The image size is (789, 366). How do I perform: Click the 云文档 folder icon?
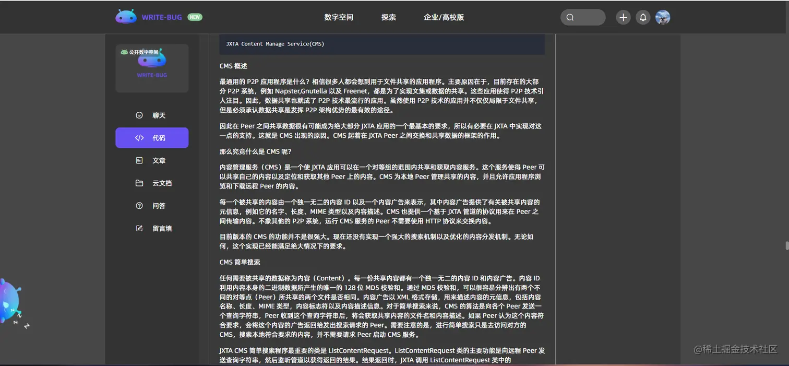coord(138,183)
